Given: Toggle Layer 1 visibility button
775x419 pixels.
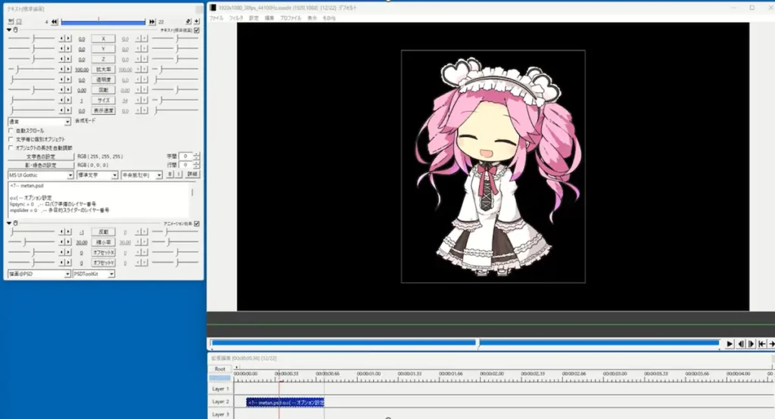Looking at the screenshot, I should pyautogui.click(x=220, y=389).
